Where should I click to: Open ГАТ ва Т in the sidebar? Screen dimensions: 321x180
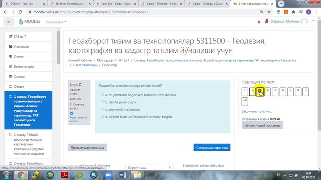28,36
